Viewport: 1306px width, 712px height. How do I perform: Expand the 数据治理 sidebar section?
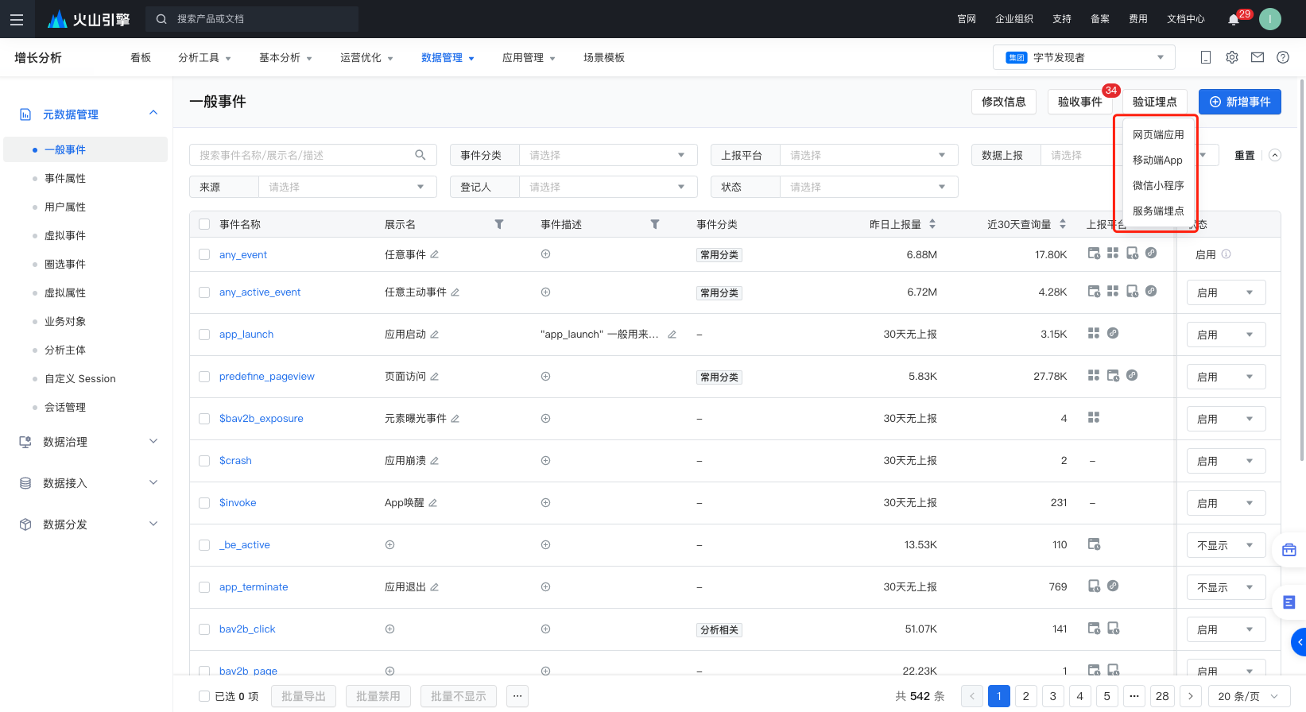coord(88,442)
